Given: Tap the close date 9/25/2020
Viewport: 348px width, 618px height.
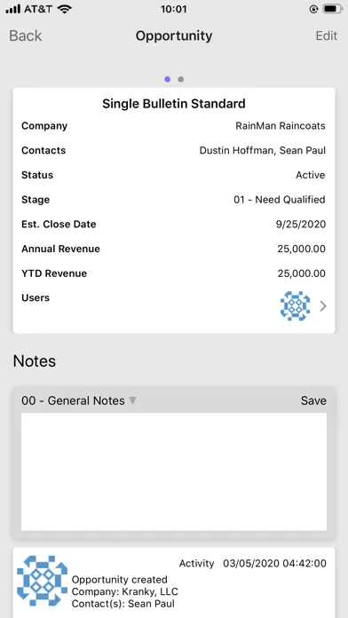Looking at the screenshot, I should click(301, 225).
